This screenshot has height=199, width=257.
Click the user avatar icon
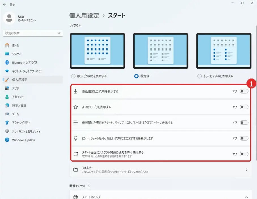pyautogui.click(x=9, y=18)
